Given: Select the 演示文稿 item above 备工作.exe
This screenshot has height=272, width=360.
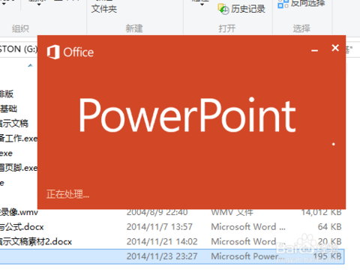Looking at the screenshot, I should tap(14, 124).
